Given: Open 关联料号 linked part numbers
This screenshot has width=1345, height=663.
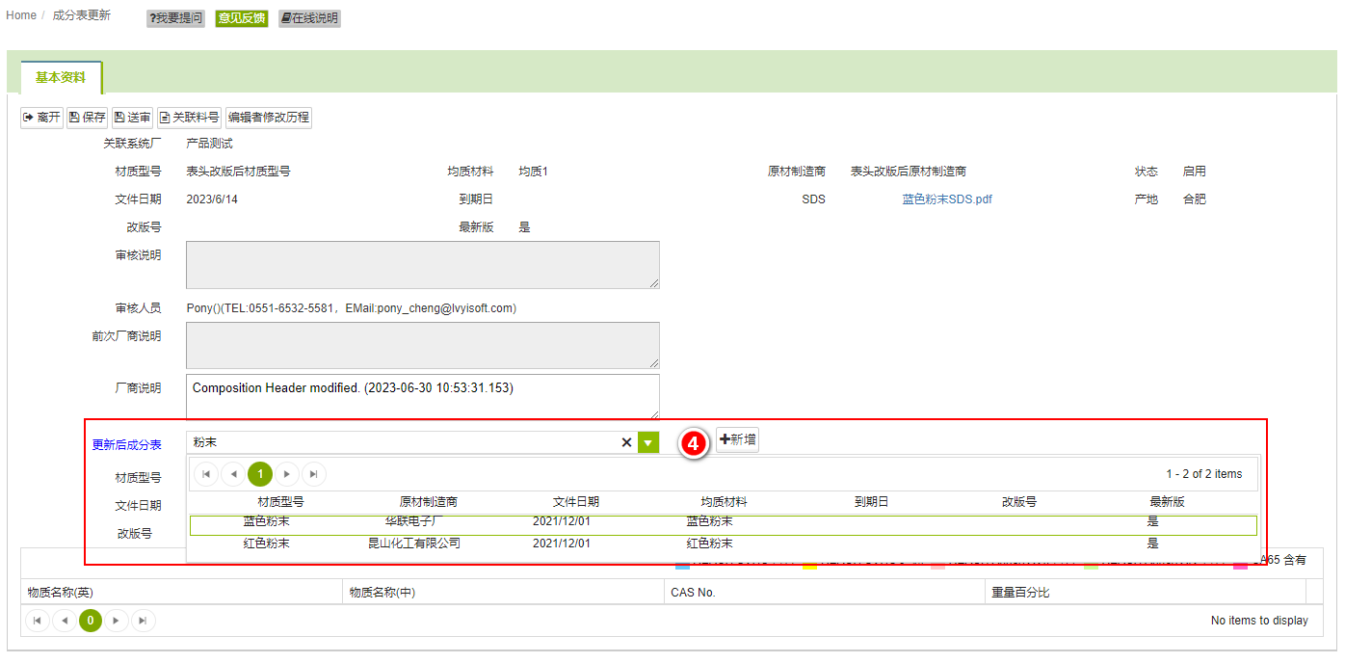Looking at the screenshot, I should pos(189,118).
